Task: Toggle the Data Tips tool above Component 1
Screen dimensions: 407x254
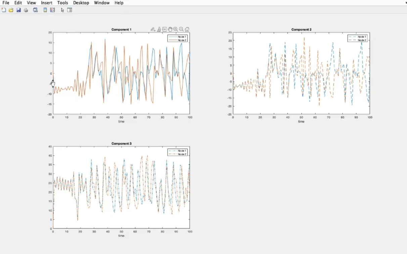Action: (x=164, y=30)
